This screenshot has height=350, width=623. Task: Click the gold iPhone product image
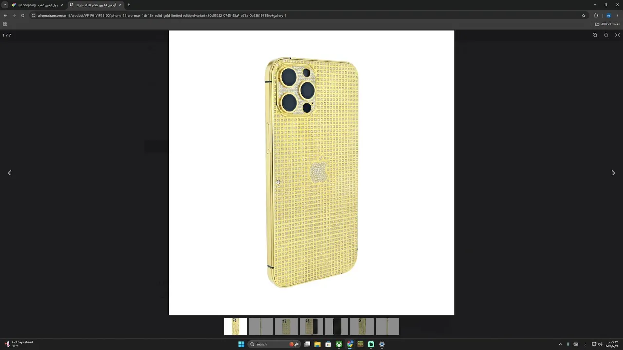(x=311, y=173)
